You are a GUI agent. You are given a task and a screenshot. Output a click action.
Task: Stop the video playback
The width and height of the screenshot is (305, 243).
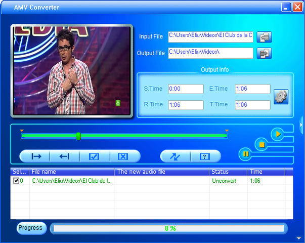262,144
